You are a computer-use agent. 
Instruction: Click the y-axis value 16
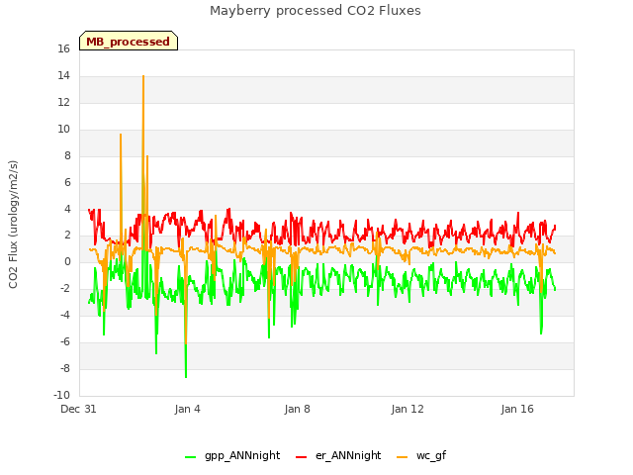[x=63, y=48]
